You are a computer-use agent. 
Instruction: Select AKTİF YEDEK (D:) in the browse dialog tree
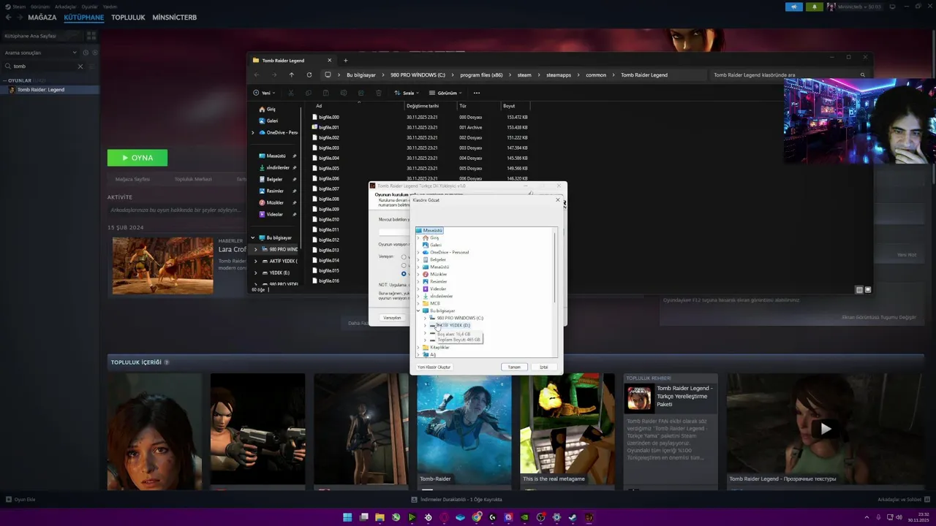[453, 325]
